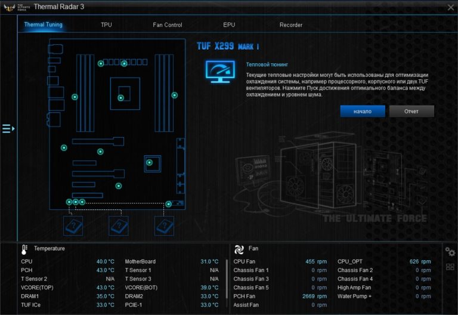Screen dimensions: 458x315
Task: Click third of three bottom-left sensor markers
Action: 82,202
